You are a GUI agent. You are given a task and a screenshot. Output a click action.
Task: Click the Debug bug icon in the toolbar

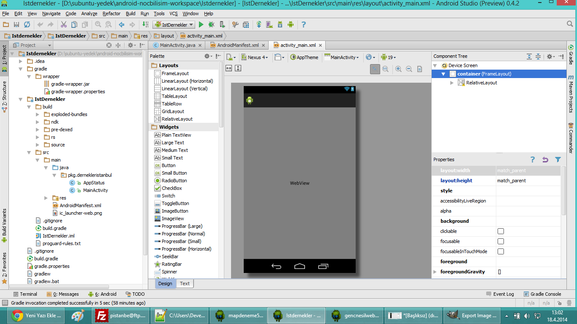(211, 25)
